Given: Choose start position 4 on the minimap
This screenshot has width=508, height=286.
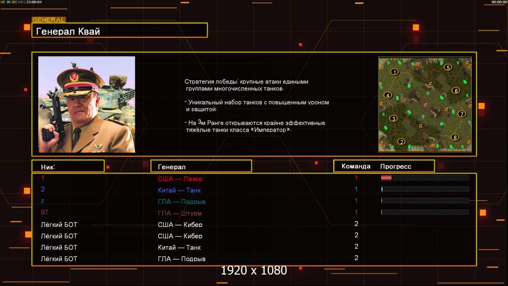Looking at the screenshot, I should pos(388,95).
